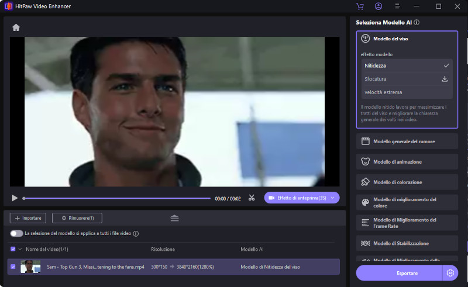Click the home icon above the preview
The image size is (468, 287).
pos(16,27)
